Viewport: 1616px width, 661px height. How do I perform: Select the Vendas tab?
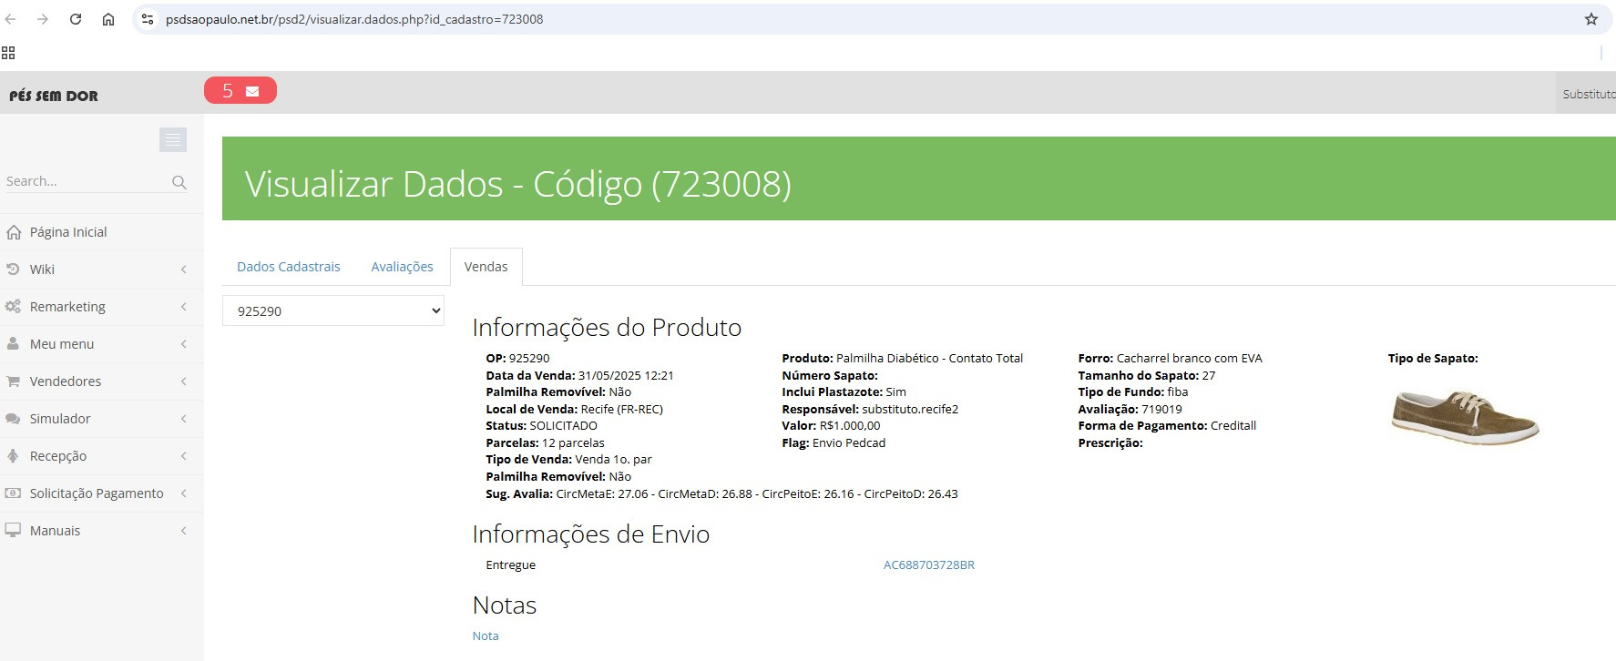pyautogui.click(x=486, y=267)
